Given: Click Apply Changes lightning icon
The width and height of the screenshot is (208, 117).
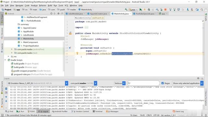Looking at the screenshot, I should 145,9.
